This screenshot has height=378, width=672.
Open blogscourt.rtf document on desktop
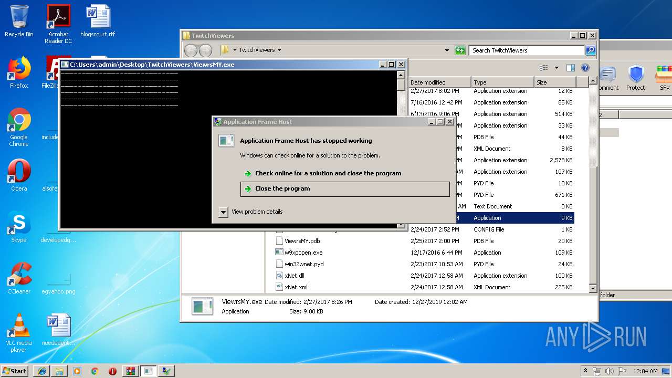click(98, 21)
